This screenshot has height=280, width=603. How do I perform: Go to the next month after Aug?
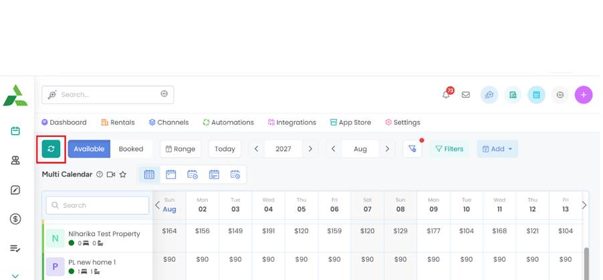[x=387, y=149]
